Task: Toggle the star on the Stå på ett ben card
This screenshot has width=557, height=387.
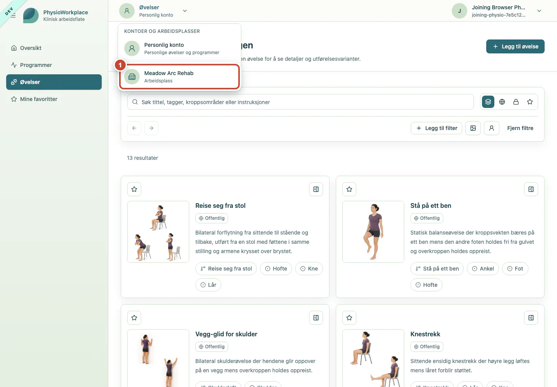Action: point(349,189)
